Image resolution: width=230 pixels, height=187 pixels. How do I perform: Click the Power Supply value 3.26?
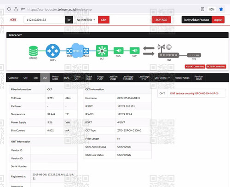pyautogui.click(x=50, y=123)
